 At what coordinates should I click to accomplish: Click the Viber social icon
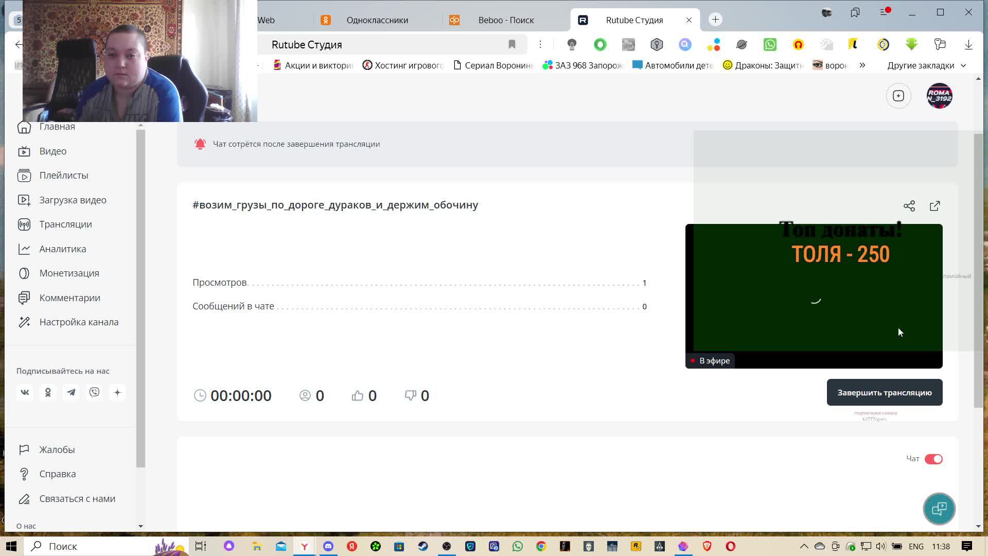94,392
